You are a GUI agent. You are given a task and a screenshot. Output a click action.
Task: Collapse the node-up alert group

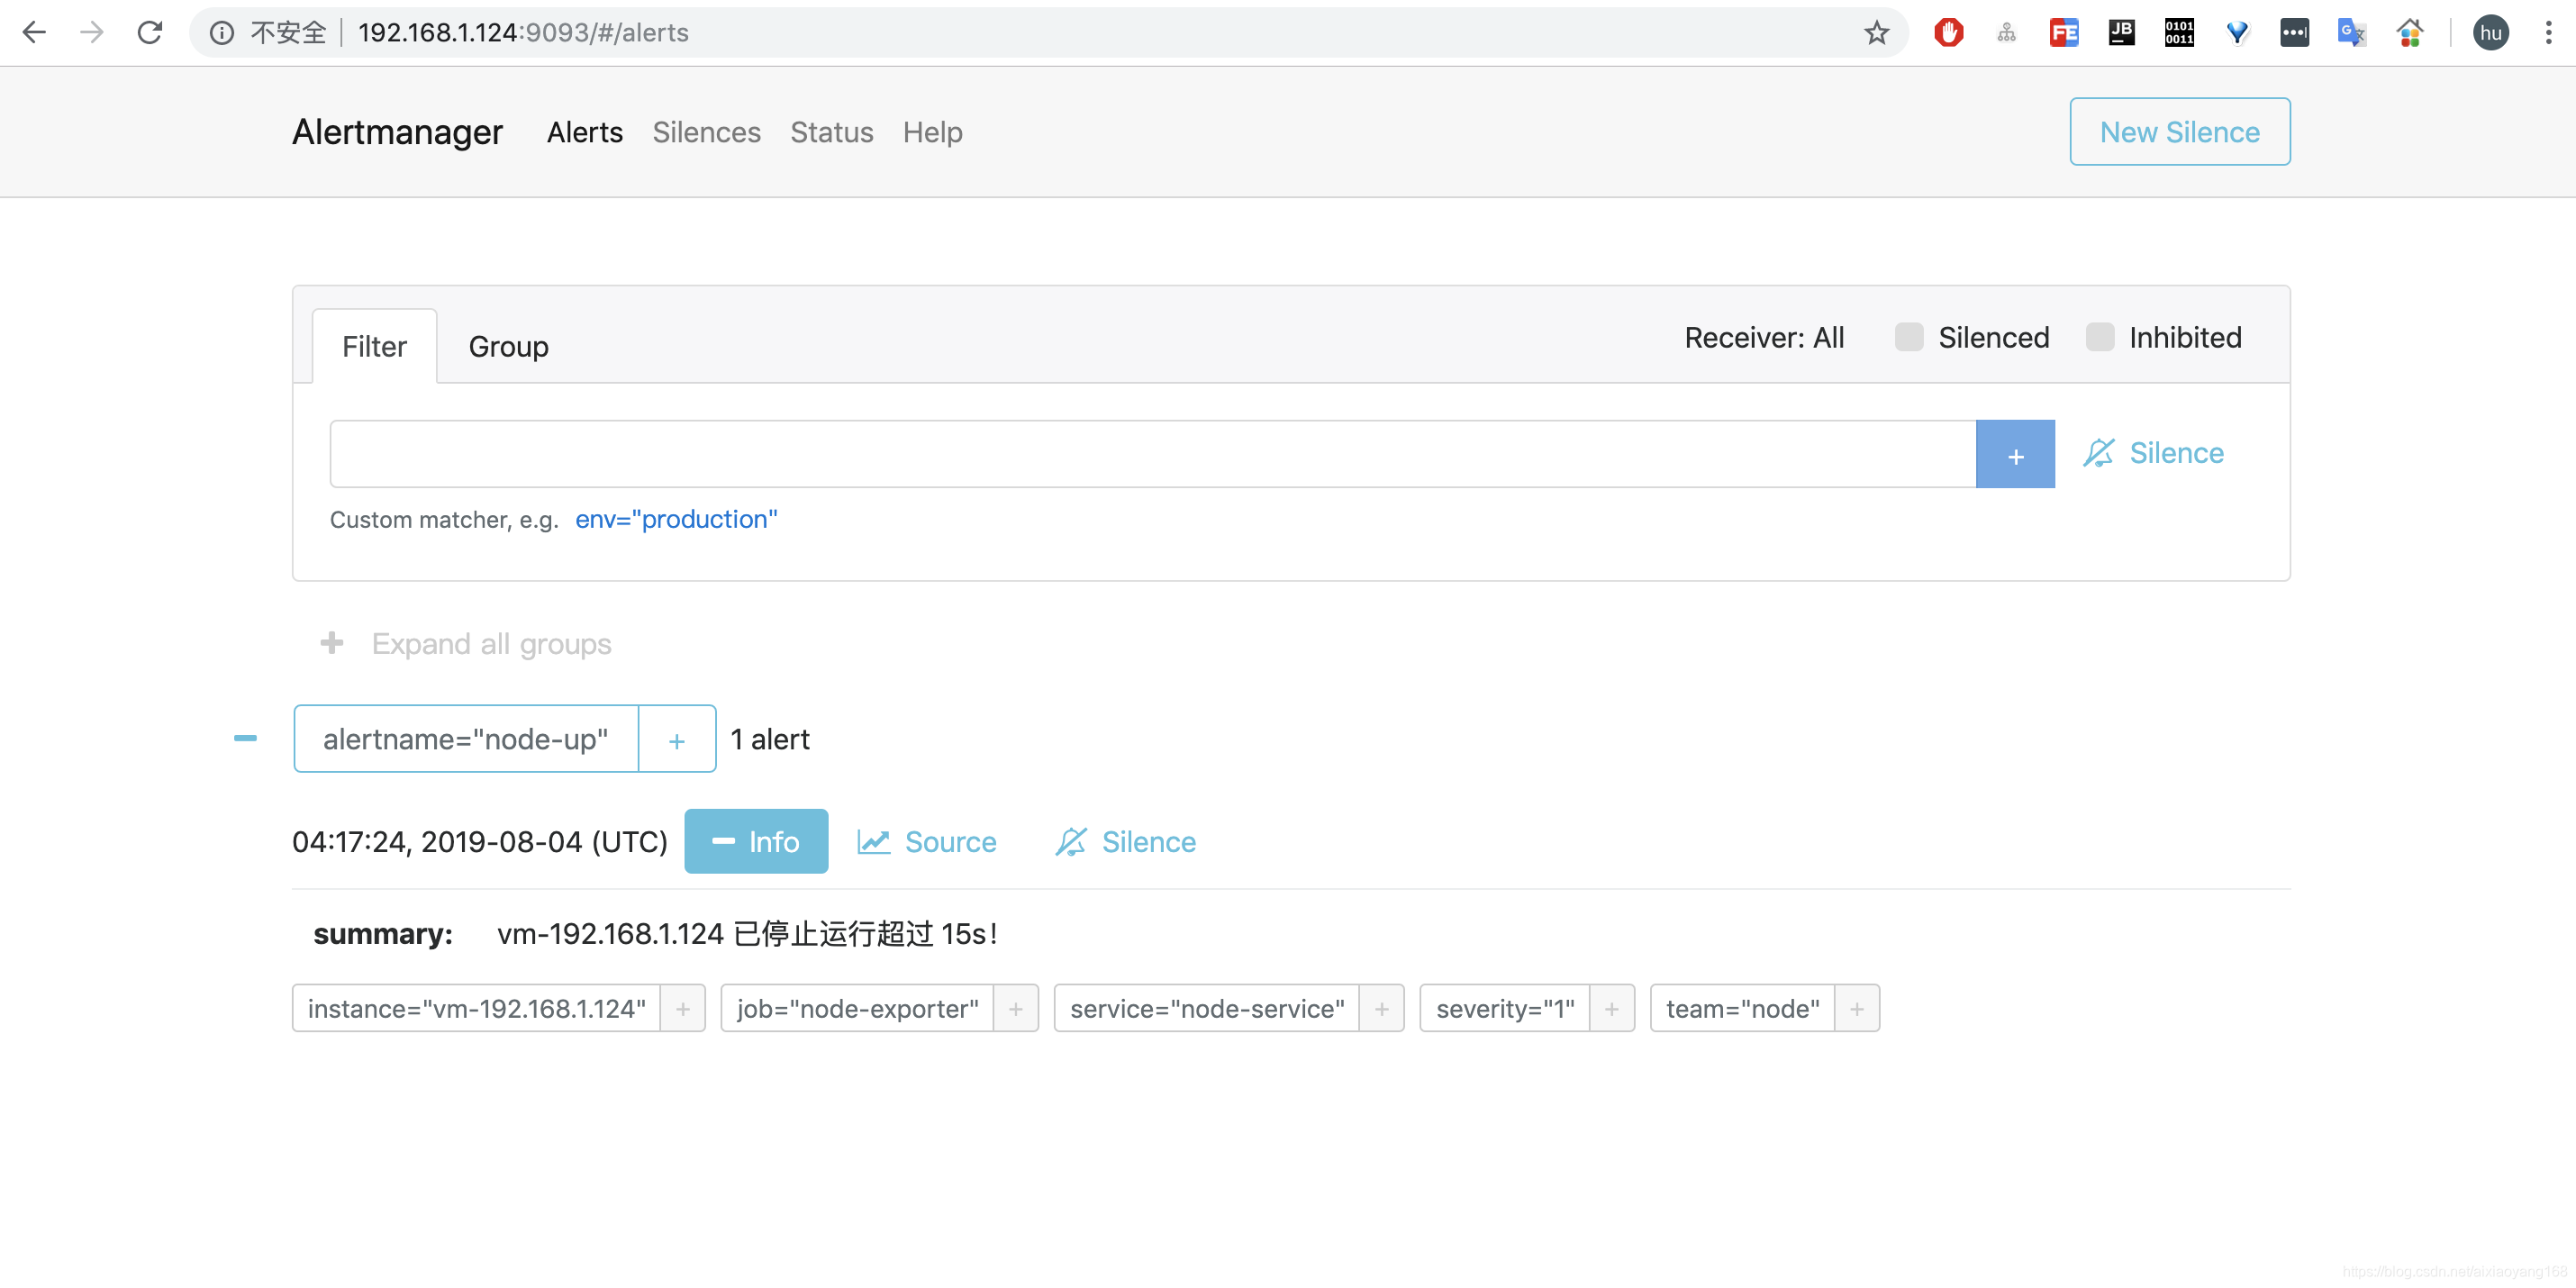tap(245, 738)
